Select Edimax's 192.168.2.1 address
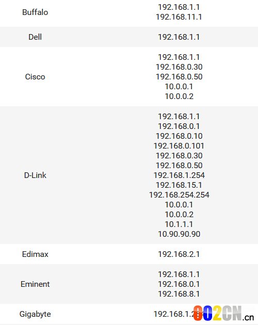258x325 pixels. pos(179,254)
